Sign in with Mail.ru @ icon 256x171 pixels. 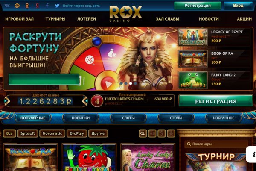pos(17,6)
